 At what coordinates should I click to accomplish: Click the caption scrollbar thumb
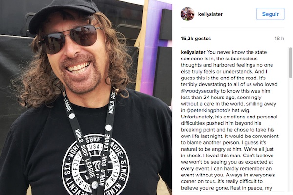290,63
